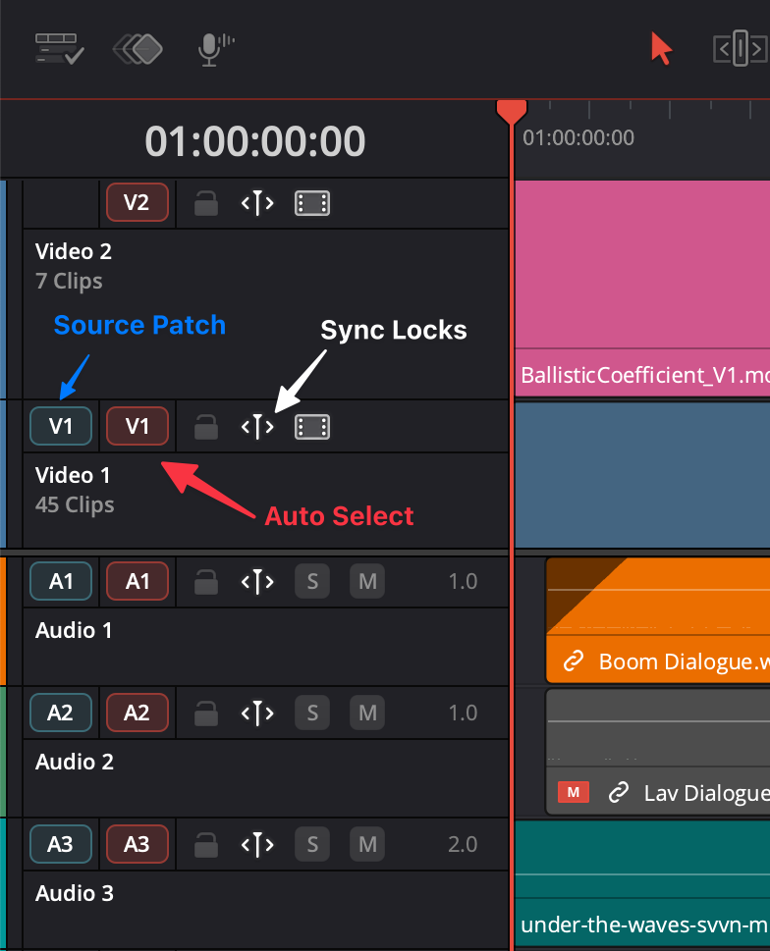Toggle V1 auto select destination button
770x951 pixels.
tap(137, 426)
